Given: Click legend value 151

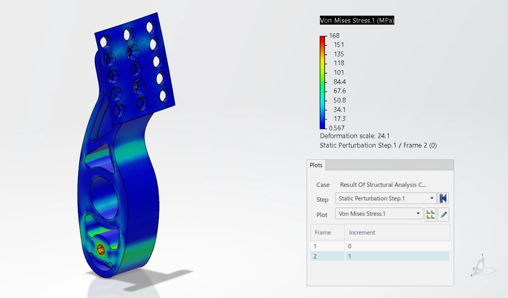Looking at the screenshot, I should click(339, 45).
